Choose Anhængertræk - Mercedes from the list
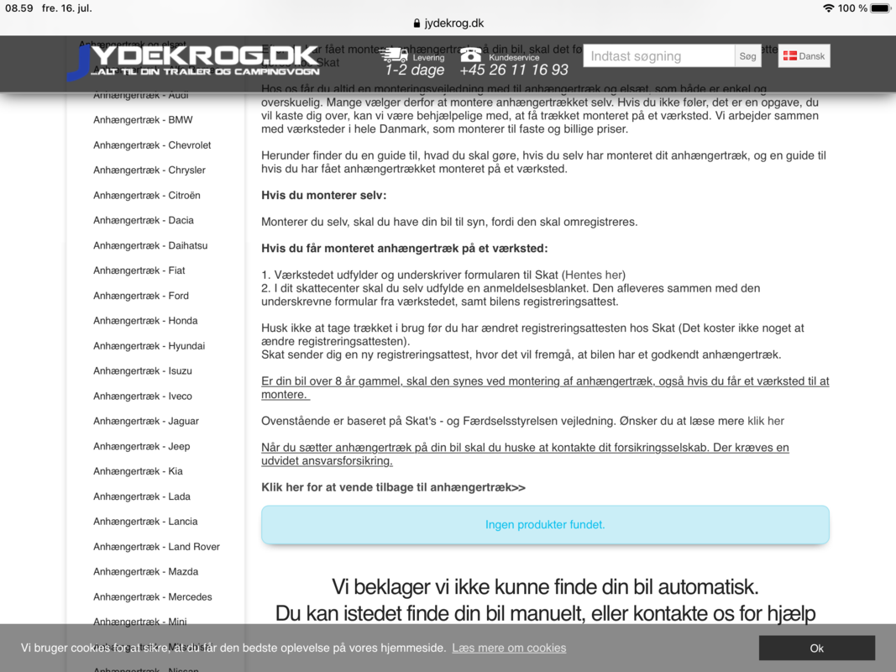Viewport: 896px width, 672px height. [x=152, y=597]
